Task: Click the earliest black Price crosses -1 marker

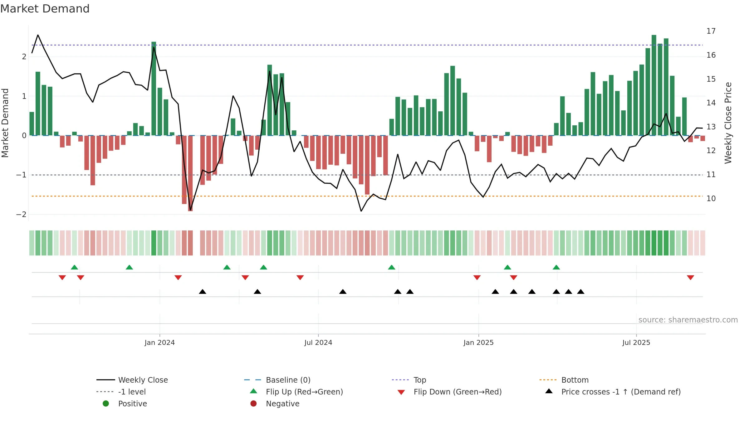Action: coord(203,292)
